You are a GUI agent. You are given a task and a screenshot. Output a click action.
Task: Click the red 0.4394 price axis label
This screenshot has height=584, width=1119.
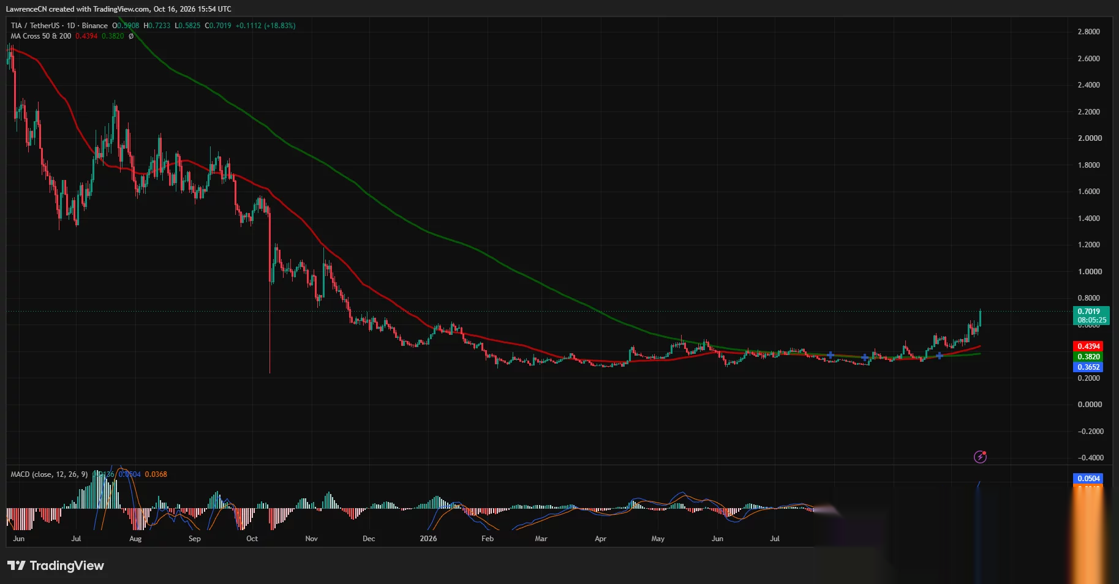1088,346
